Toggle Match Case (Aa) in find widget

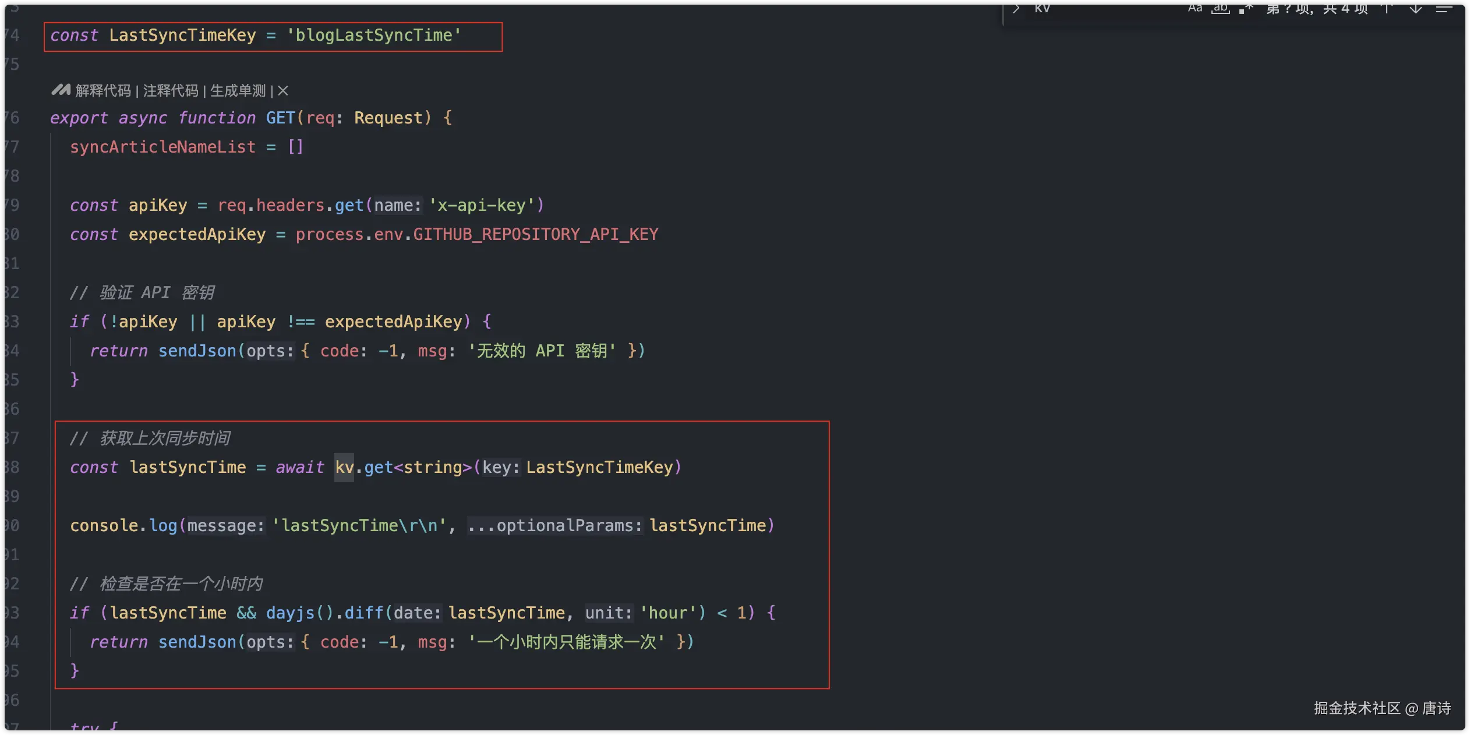(1195, 8)
